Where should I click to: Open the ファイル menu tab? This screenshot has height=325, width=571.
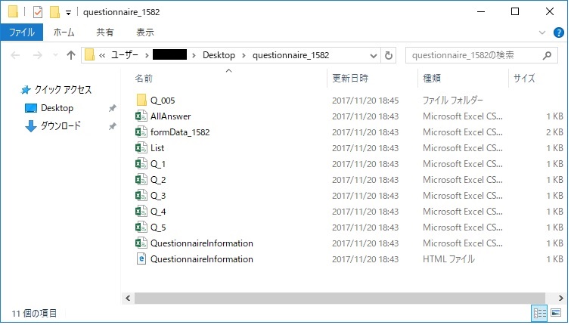(x=22, y=32)
